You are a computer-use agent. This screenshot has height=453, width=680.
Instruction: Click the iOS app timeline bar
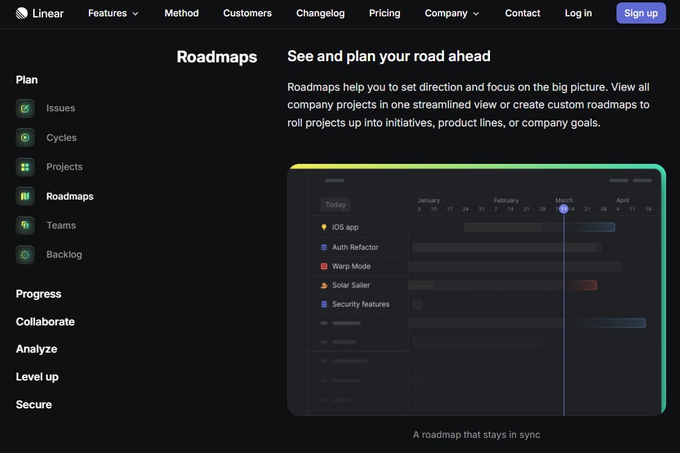tap(539, 227)
